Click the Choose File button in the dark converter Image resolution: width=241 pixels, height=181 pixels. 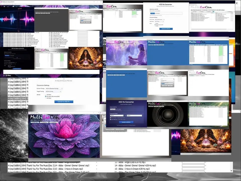pyautogui.click(x=113, y=109)
